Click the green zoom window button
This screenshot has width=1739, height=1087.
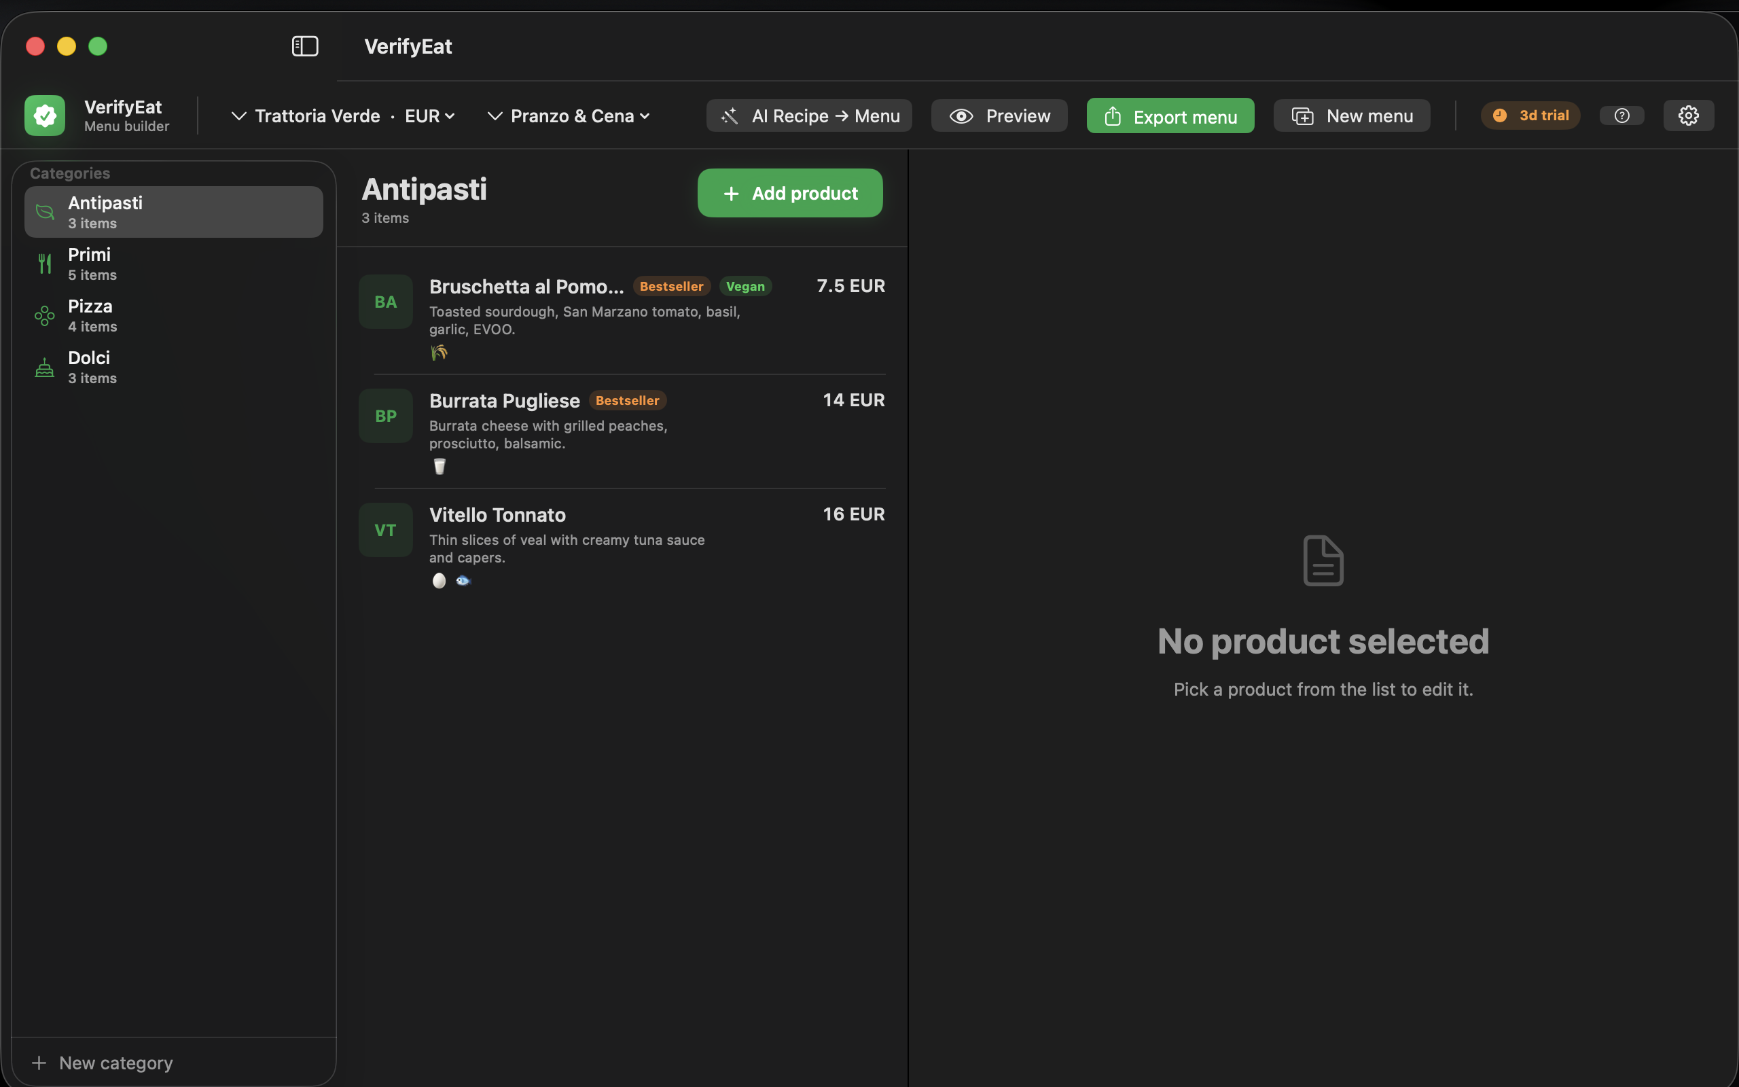(98, 46)
